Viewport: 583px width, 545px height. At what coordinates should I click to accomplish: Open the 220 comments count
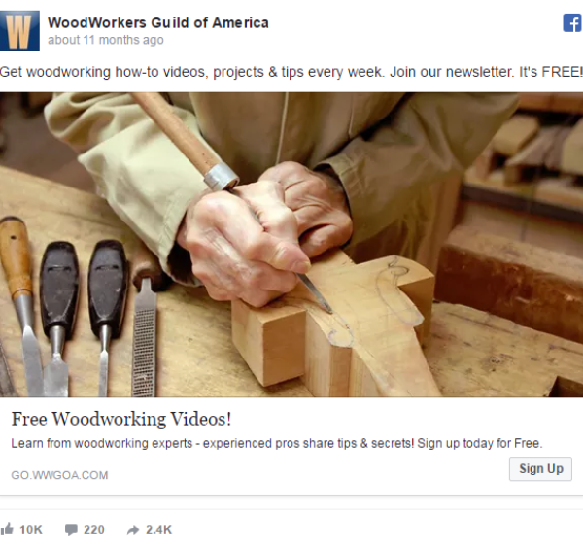point(93,529)
